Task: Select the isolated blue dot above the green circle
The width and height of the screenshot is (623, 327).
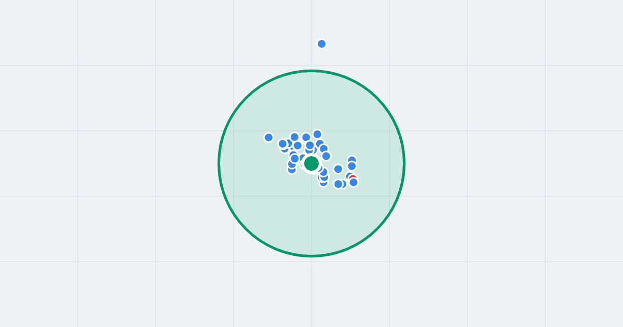Action: (322, 44)
